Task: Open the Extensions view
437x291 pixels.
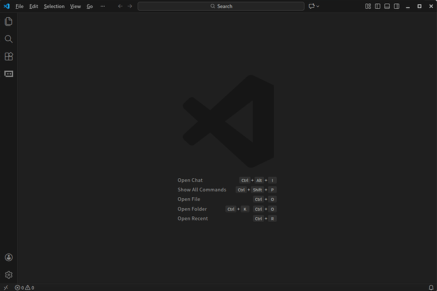Action: 9,56
